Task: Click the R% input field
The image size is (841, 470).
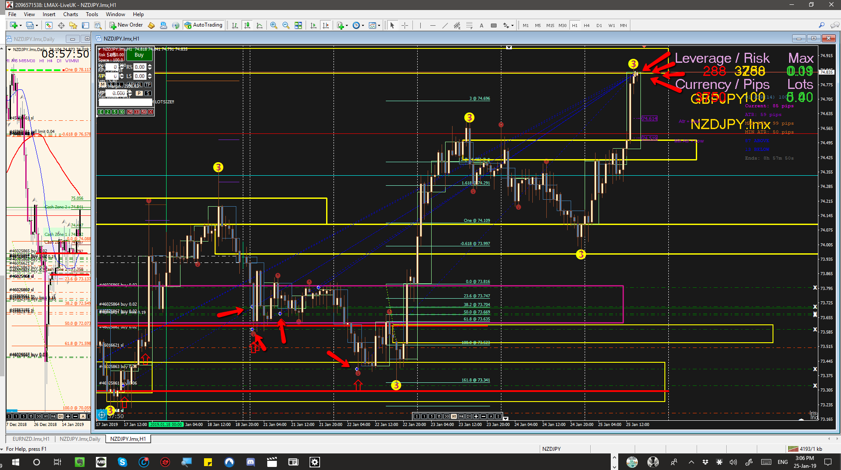Action: pos(140,67)
